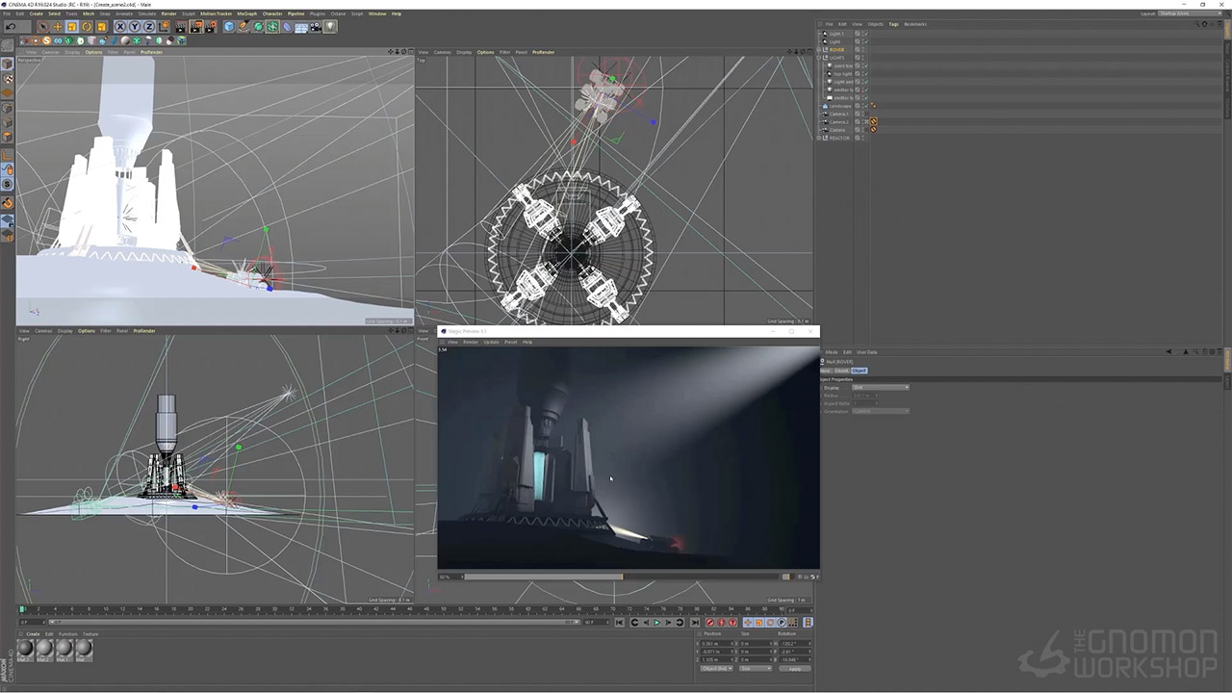Click the Magic Preview progress slider
Viewport: 1232px width, 693px height.
click(x=621, y=577)
